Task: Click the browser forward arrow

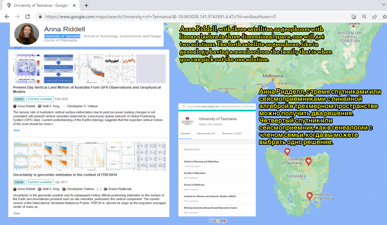Action: tap(17, 17)
